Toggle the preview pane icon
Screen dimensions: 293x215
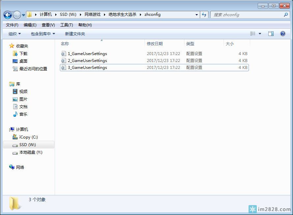pyautogui.click(x=271, y=34)
